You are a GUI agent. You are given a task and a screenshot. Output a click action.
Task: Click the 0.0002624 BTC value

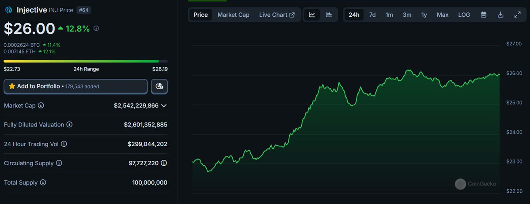point(22,45)
